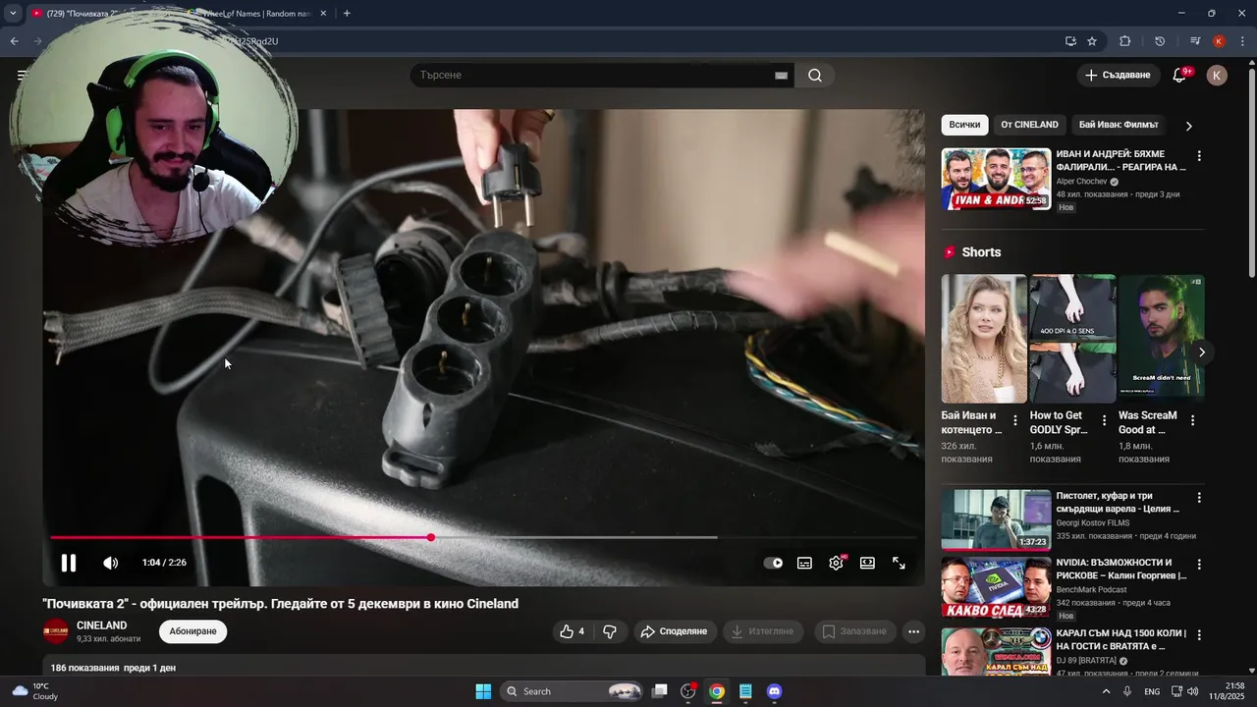1257x707 pixels.
Task: Open the tab search dropdown arrow
Action: [x=13, y=14]
